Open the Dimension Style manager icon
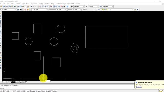The image size is (164, 92). click(x=86, y=6)
